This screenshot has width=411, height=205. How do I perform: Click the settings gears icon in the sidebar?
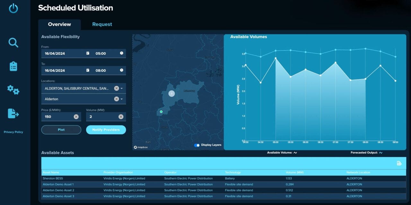pyautogui.click(x=13, y=90)
